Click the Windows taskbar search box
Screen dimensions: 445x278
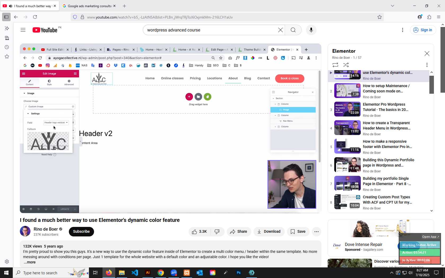[51, 273]
